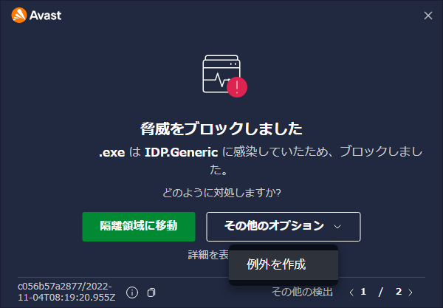Click どのように対処しますか? prompt text
Screen dimensions: 443x308
click(x=221, y=193)
